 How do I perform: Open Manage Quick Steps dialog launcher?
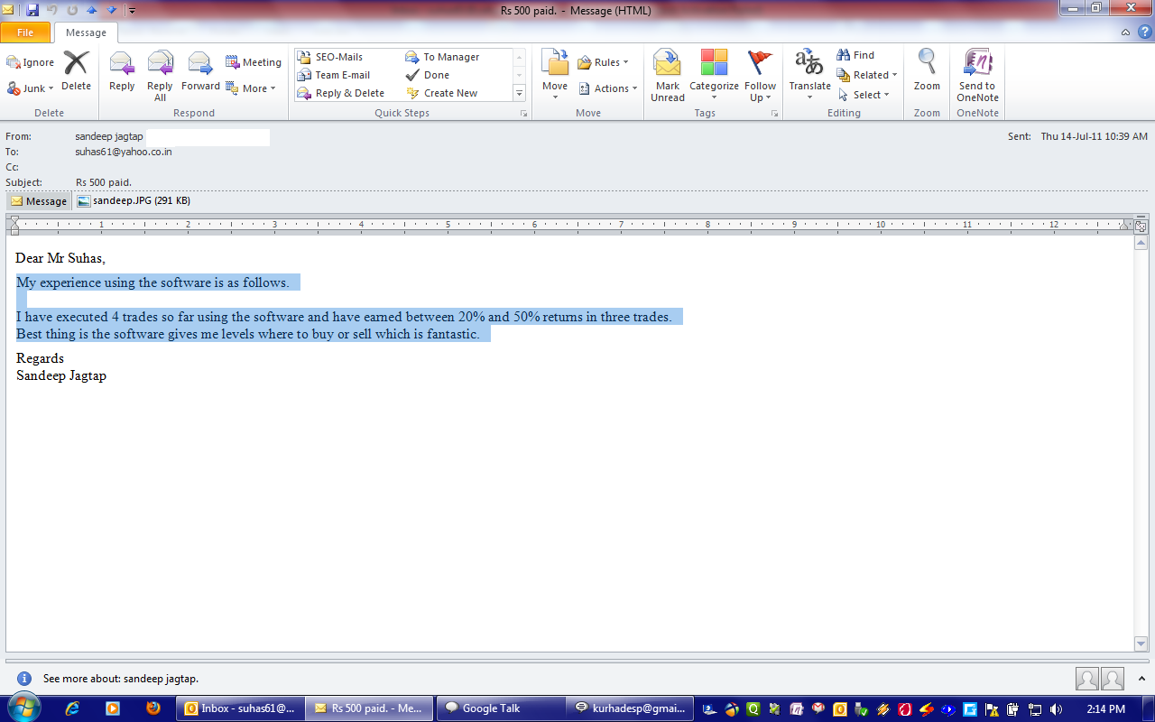[523, 114]
